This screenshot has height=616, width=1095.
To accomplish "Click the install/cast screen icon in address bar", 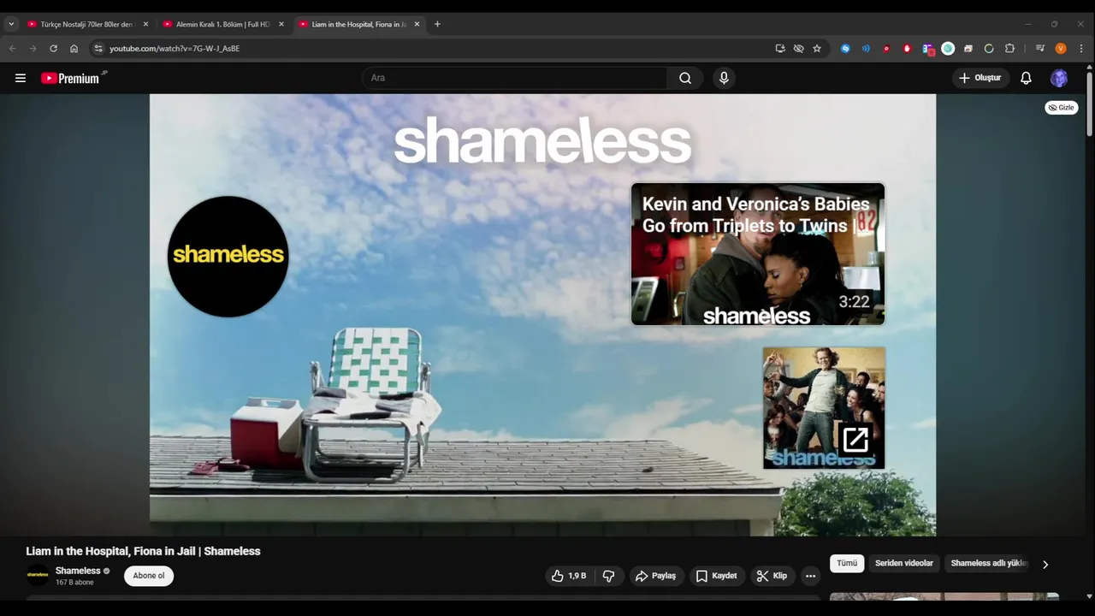I will pos(780,49).
